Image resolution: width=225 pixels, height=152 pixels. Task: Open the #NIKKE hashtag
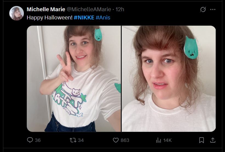pos(84,17)
